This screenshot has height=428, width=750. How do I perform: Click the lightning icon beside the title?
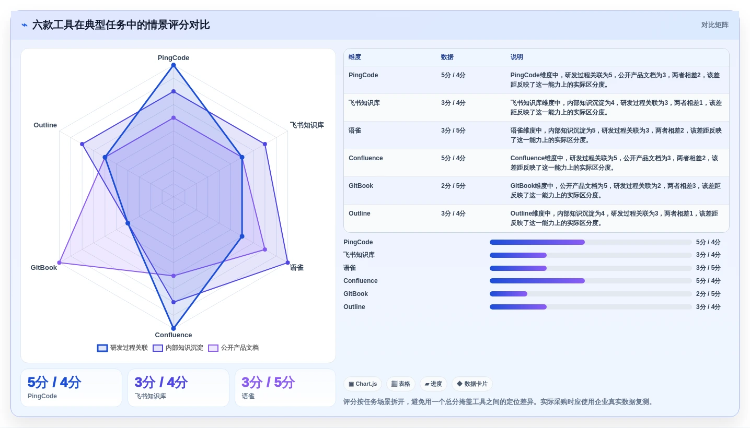25,25
